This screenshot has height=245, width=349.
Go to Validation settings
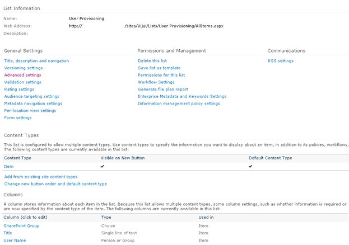(23, 82)
